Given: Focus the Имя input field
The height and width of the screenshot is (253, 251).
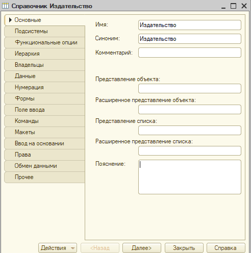Looking at the screenshot, I should 190,25.
